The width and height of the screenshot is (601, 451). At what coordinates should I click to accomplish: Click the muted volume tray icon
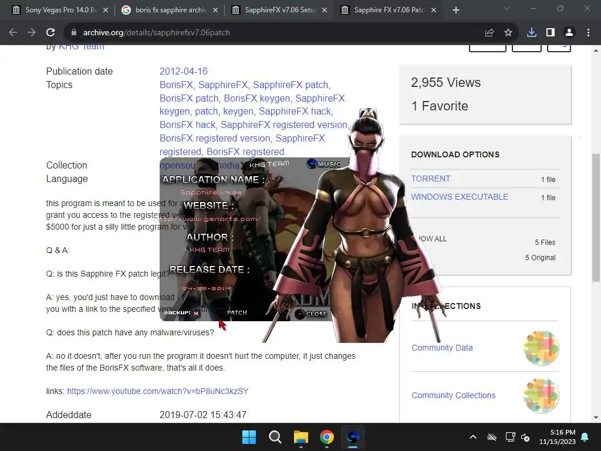coord(525,437)
